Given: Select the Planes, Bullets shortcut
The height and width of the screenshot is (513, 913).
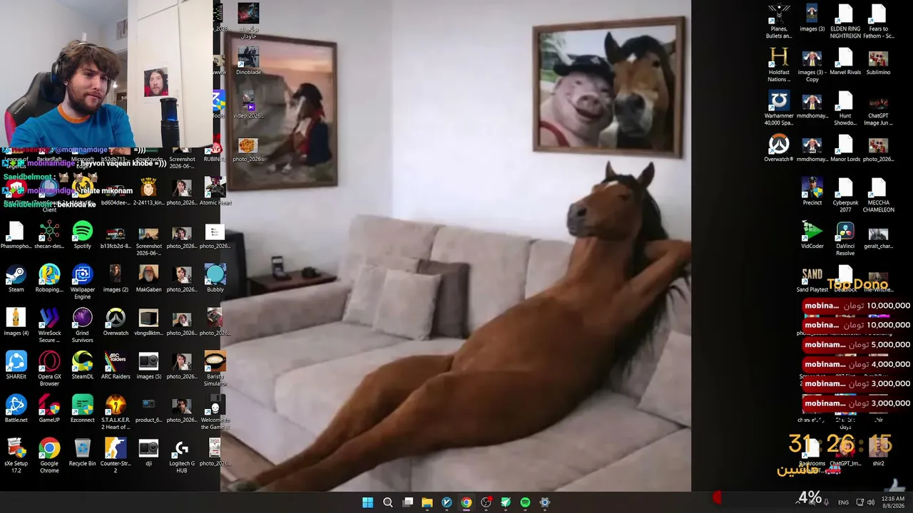Looking at the screenshot, I should [779, 22].
